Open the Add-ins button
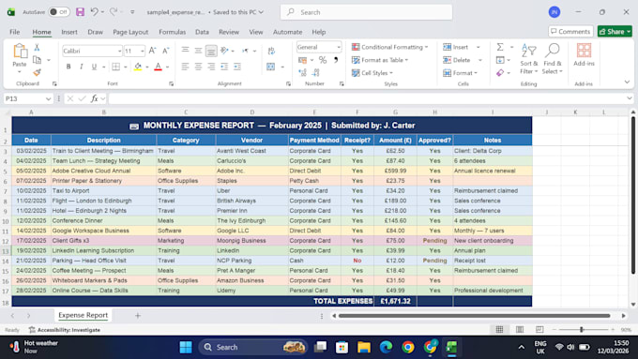This screenshot has width=638, height=359. click(584, 55)
